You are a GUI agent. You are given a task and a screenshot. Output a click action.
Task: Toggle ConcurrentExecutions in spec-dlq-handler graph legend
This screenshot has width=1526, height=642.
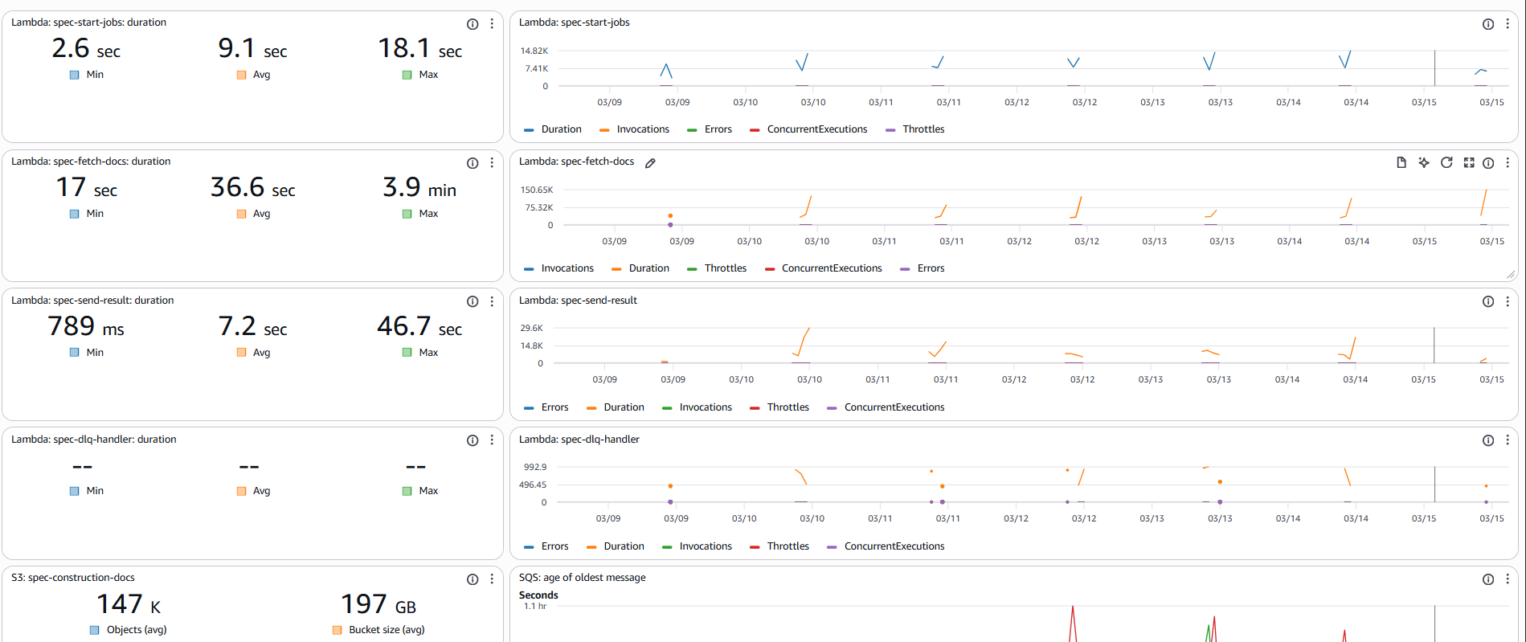(886, 546)
